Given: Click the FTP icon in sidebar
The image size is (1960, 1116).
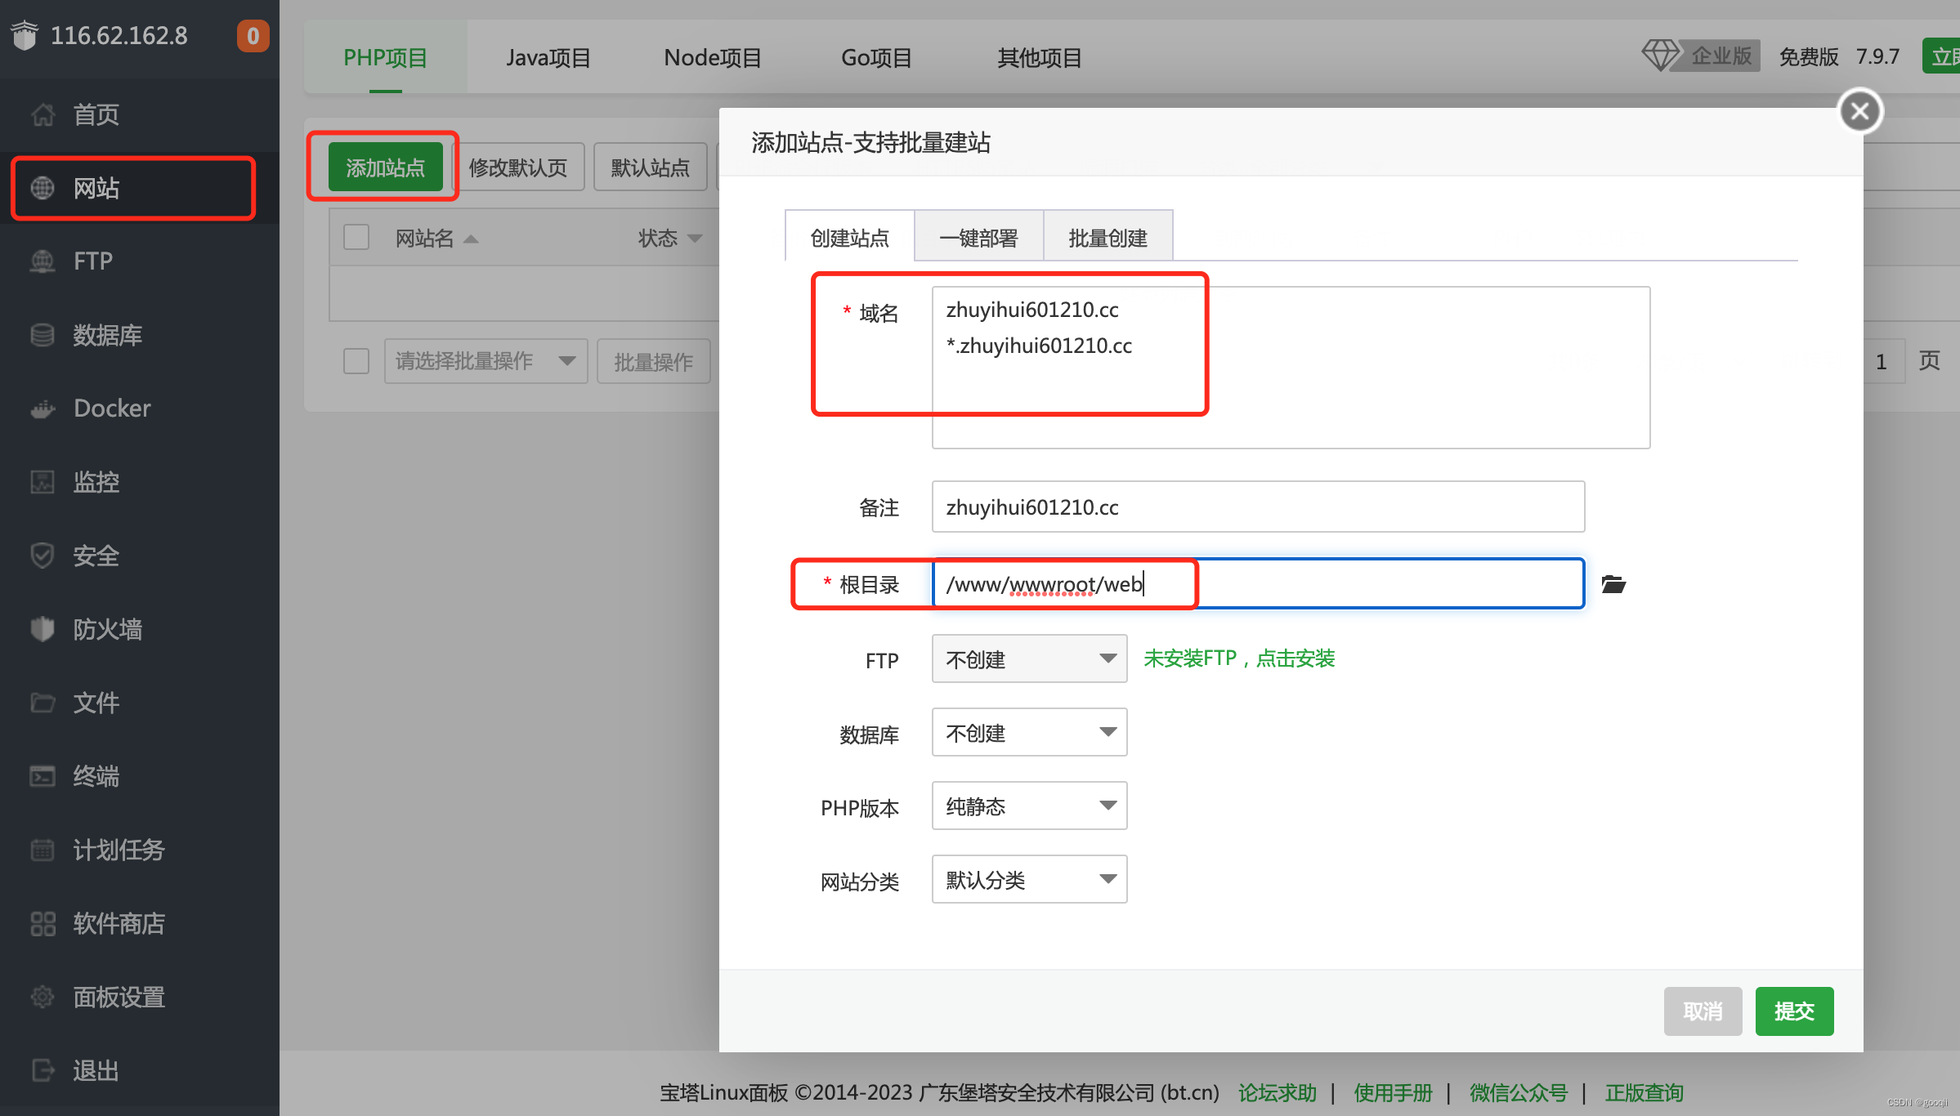Looking at the screenshot, I should tap(43, 261).
